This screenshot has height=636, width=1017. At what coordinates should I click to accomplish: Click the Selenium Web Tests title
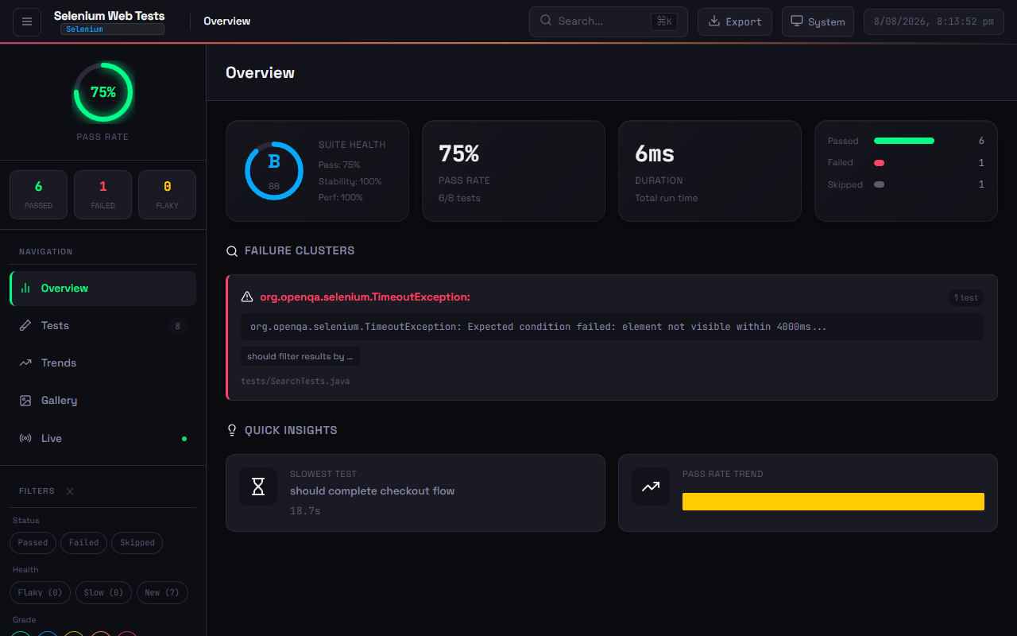tap(110, 16)
